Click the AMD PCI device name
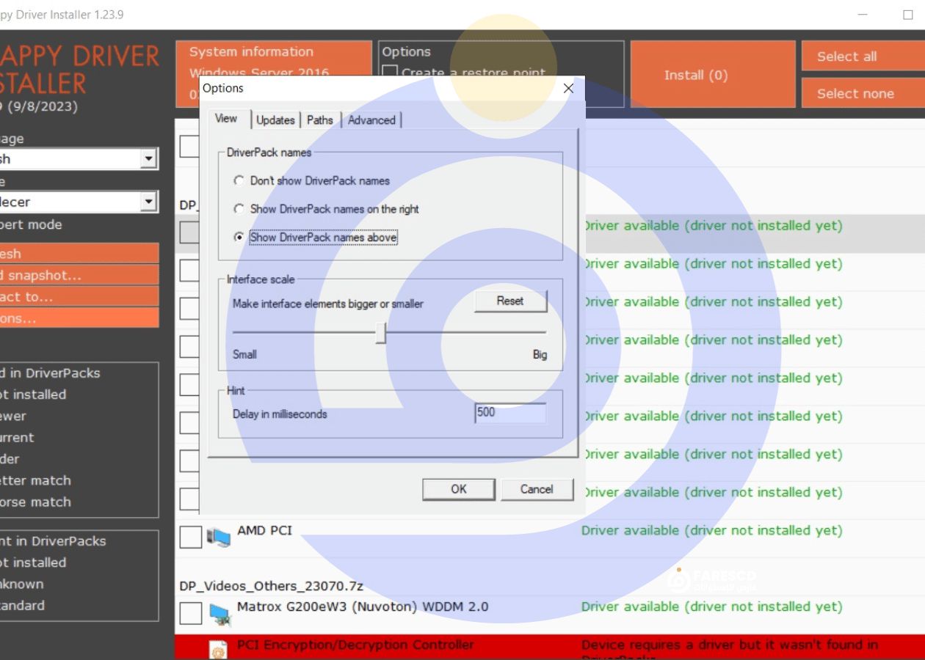 pos(264,530)
